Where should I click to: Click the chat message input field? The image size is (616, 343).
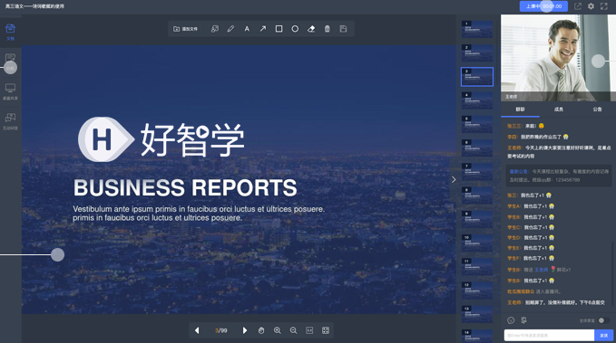coord(549,335)
